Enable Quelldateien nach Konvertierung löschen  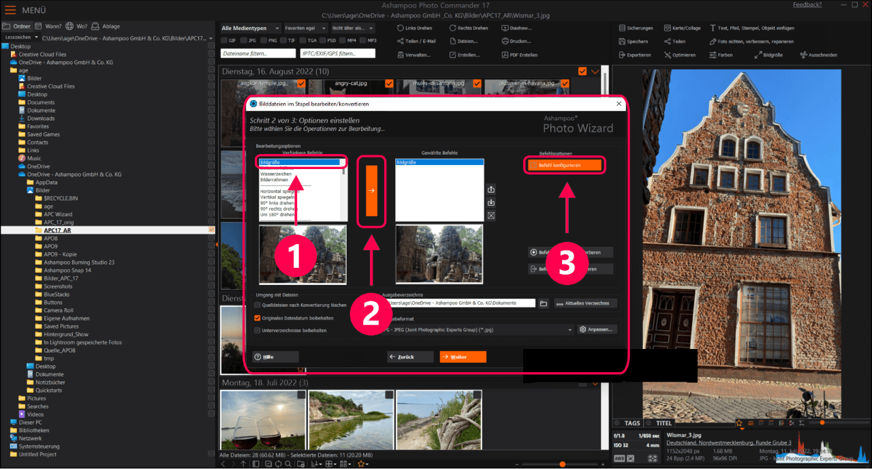pos(257,305)
